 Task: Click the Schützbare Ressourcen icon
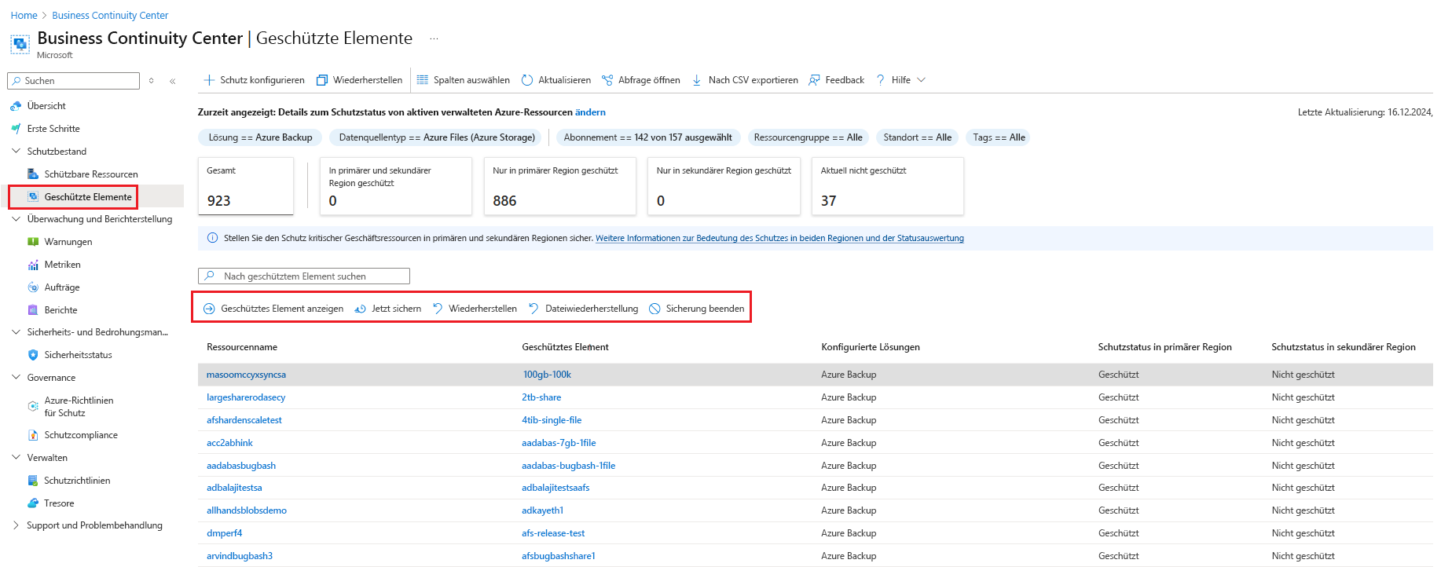33,174
